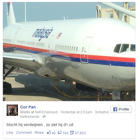Click the Profile button
Image resolution: width=138 pixels, height=140 pixels.
121,109
